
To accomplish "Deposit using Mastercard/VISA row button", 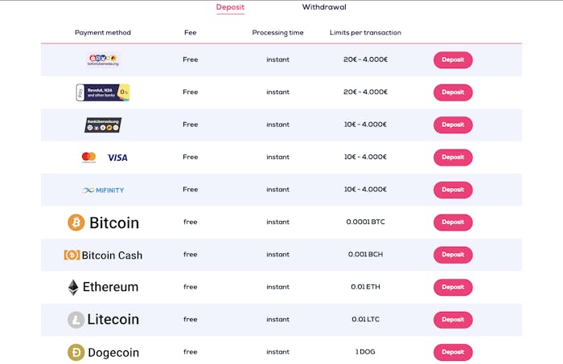I will click(x=453, y=157).
